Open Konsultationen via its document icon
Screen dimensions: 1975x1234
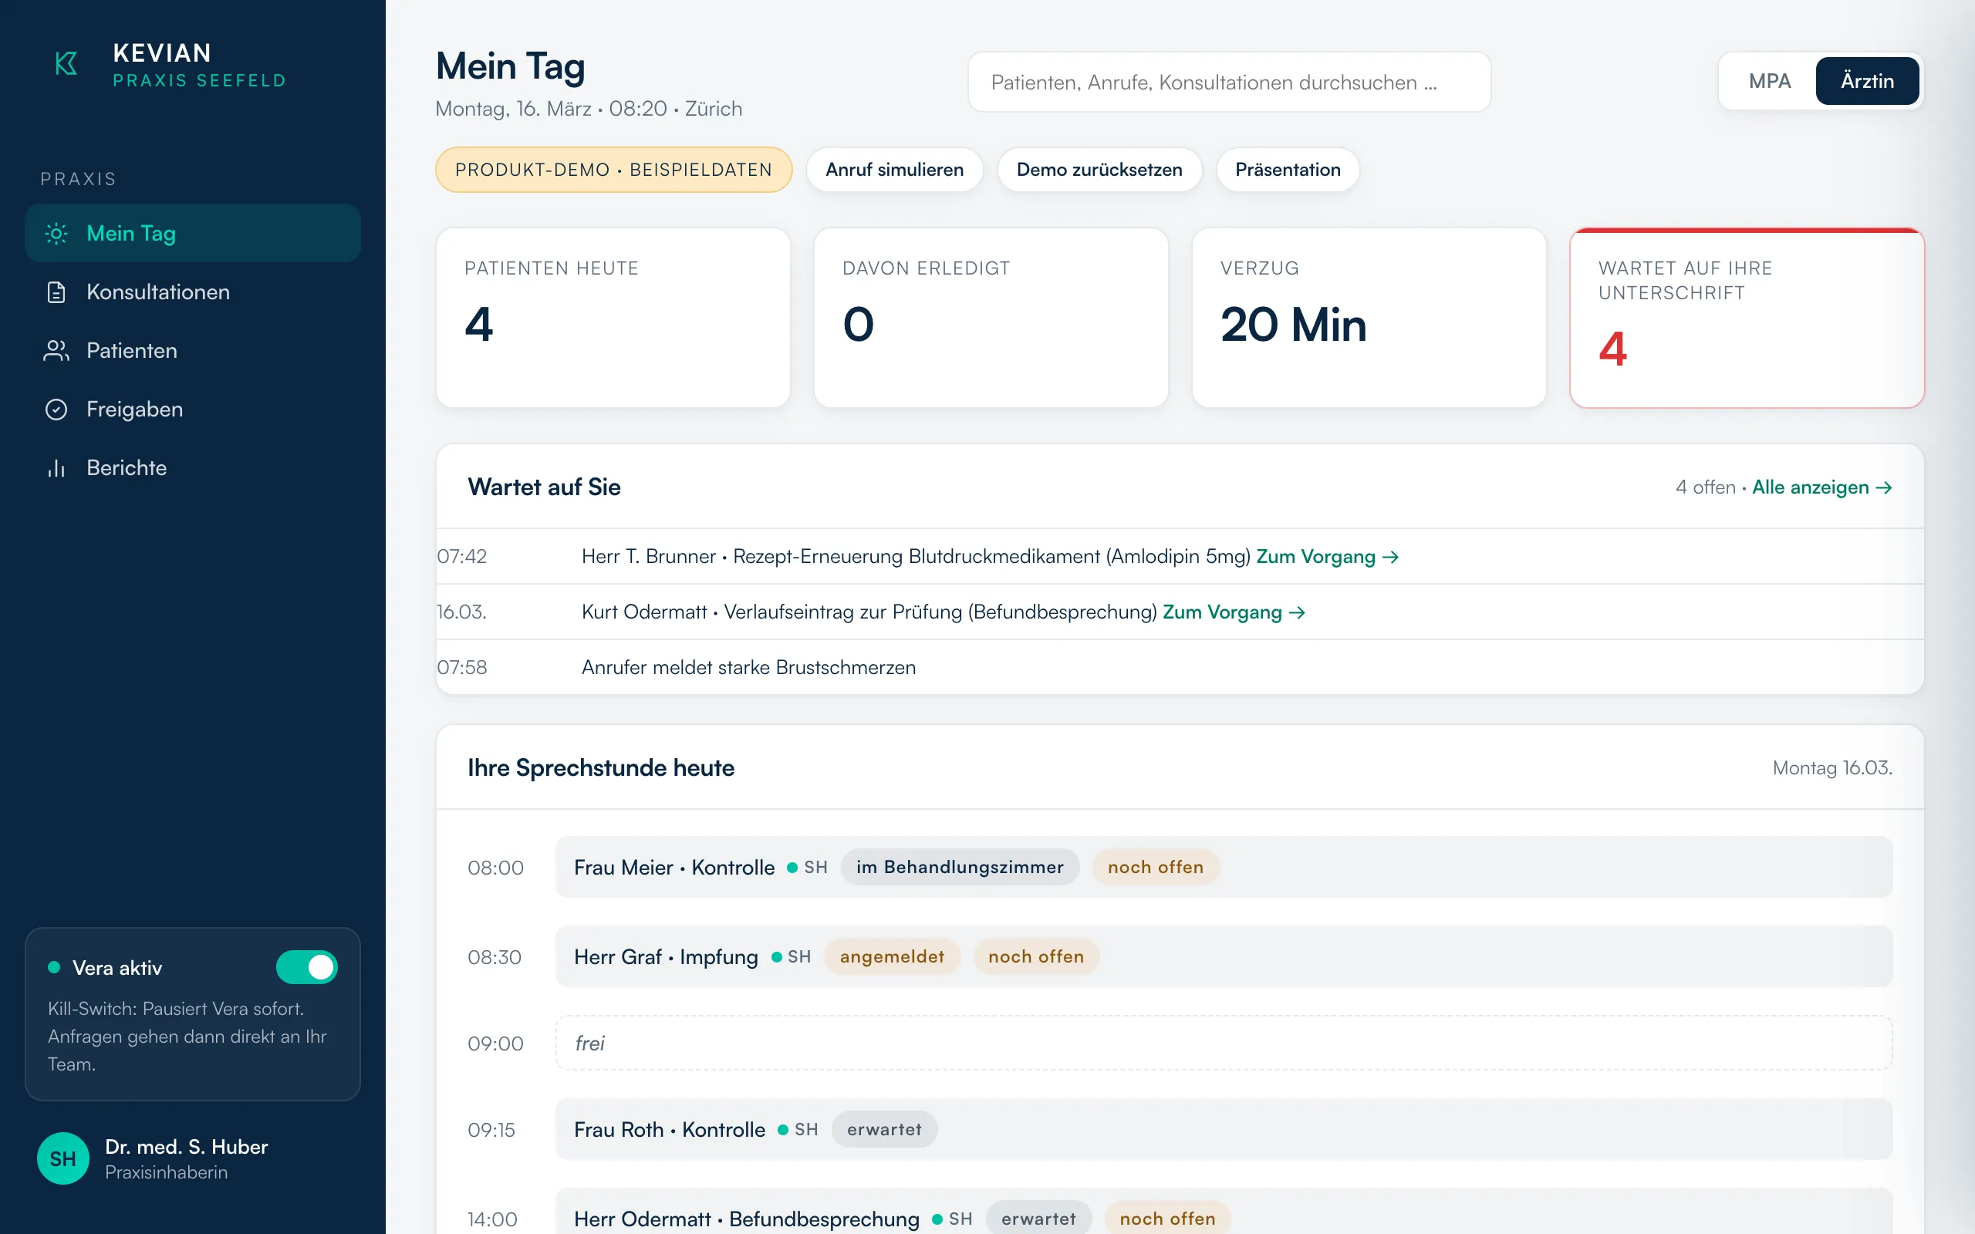coord(56,292)
